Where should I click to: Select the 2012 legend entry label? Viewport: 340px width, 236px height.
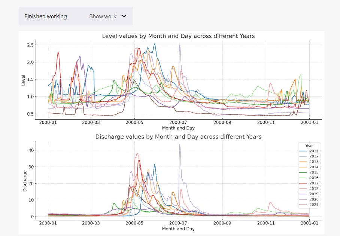click(x=314, y=156)
